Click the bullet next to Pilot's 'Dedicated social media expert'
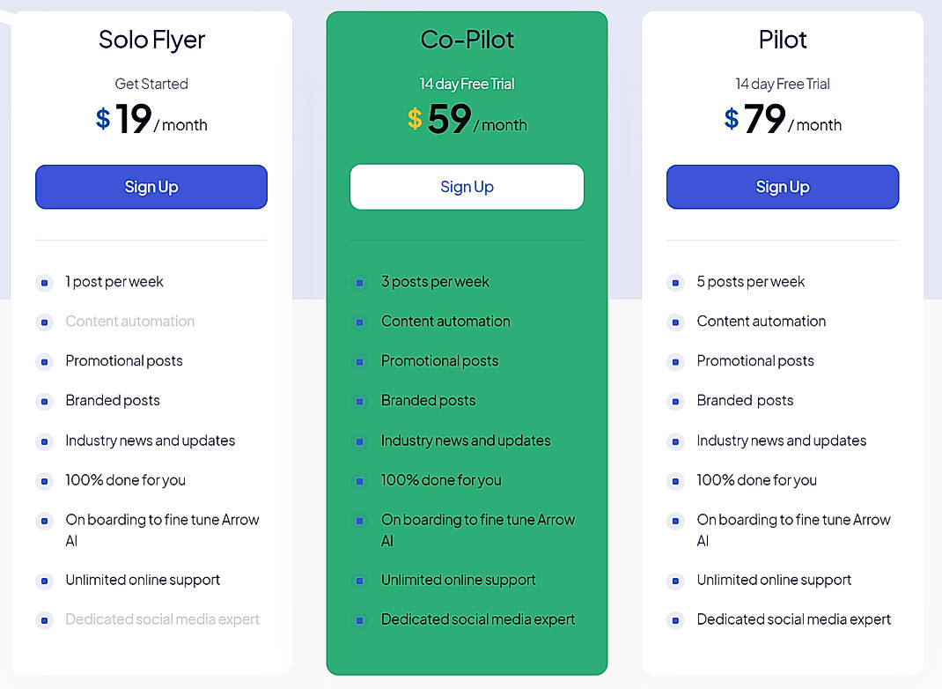Screen dimensions: 942x689 click(675, 620)
